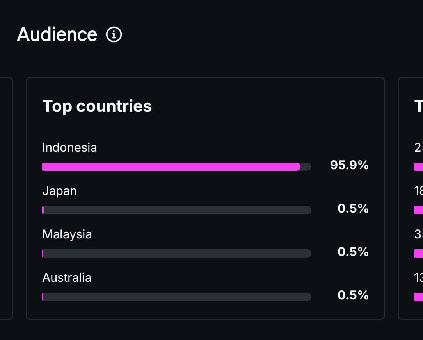Click the second pink bar in the right-hand card

pos(418,210)
